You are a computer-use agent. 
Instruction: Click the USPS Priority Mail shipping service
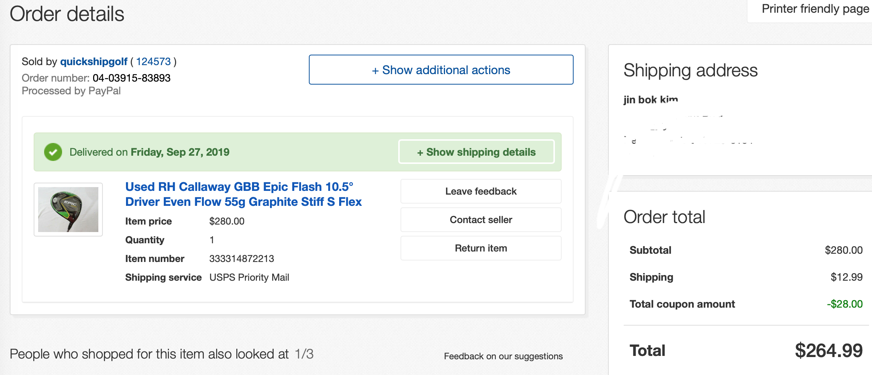coord(249,277)
